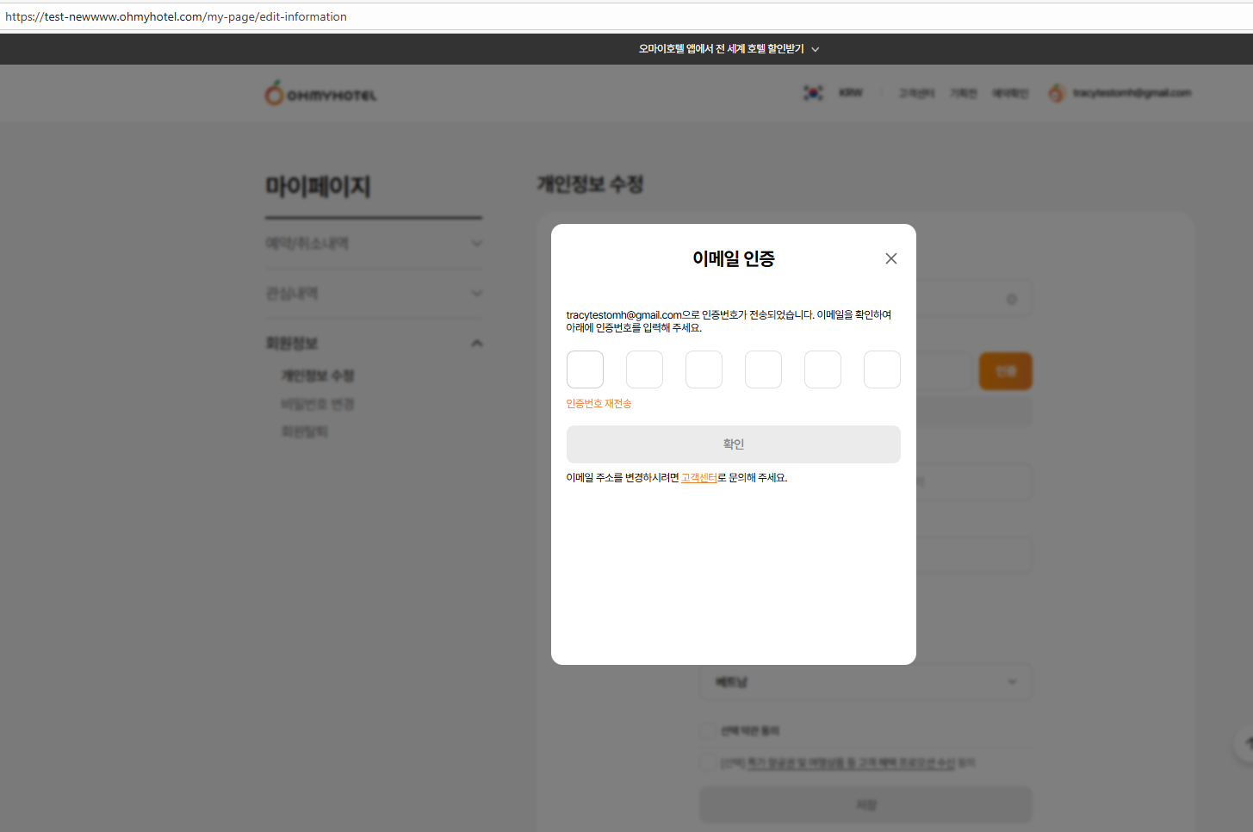The width and height of the screenshot is (1253, 832).
Task: Expand the 관심내역 sidebar section chevron
Action: [x=477, y=294]
